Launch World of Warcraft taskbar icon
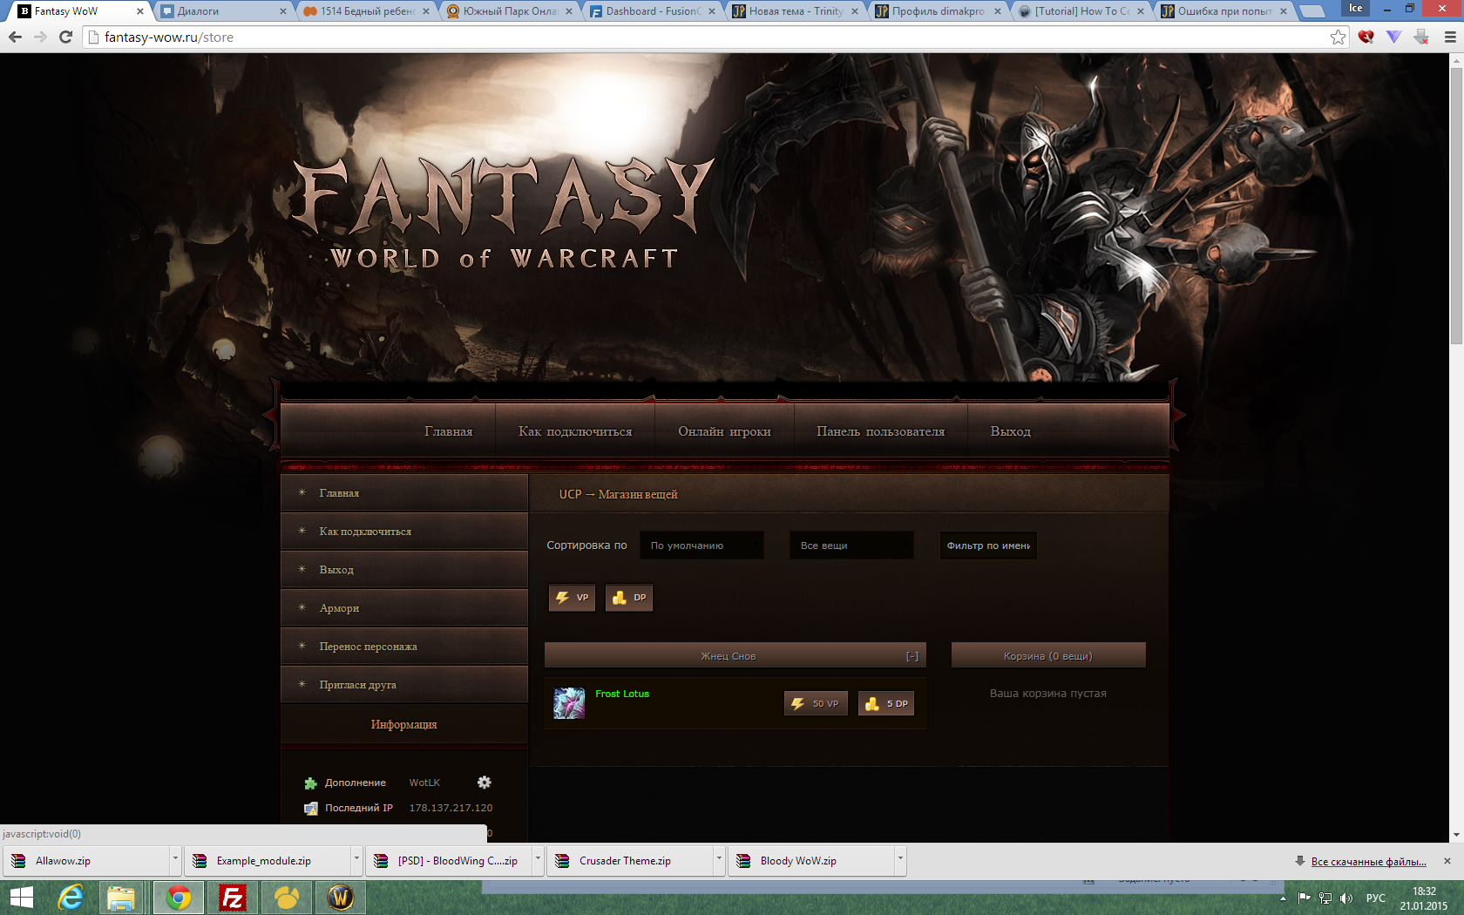 click(341, 897)
